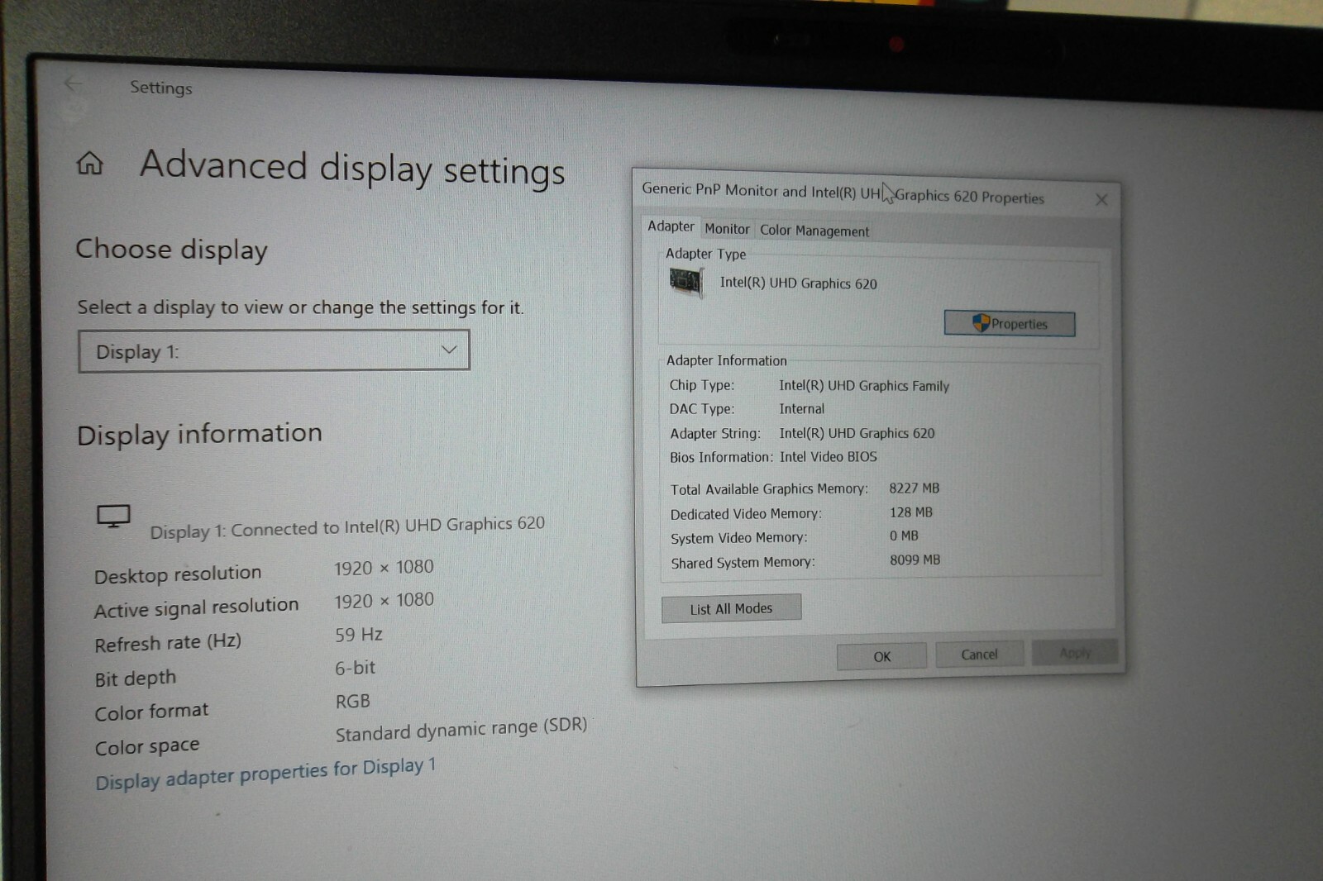Confirm the dialog with OK

coord(881,656)
